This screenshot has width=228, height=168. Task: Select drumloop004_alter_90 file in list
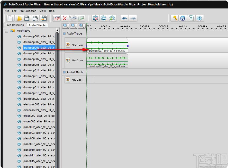(x=39, y=53)
